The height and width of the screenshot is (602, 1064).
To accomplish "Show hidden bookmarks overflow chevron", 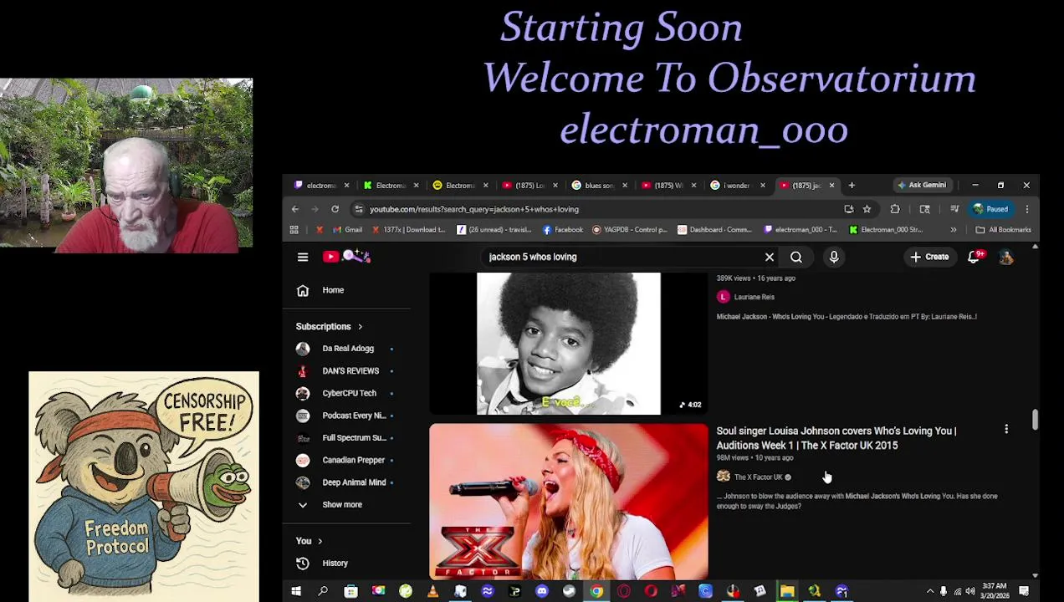I will tap(954, 230).
